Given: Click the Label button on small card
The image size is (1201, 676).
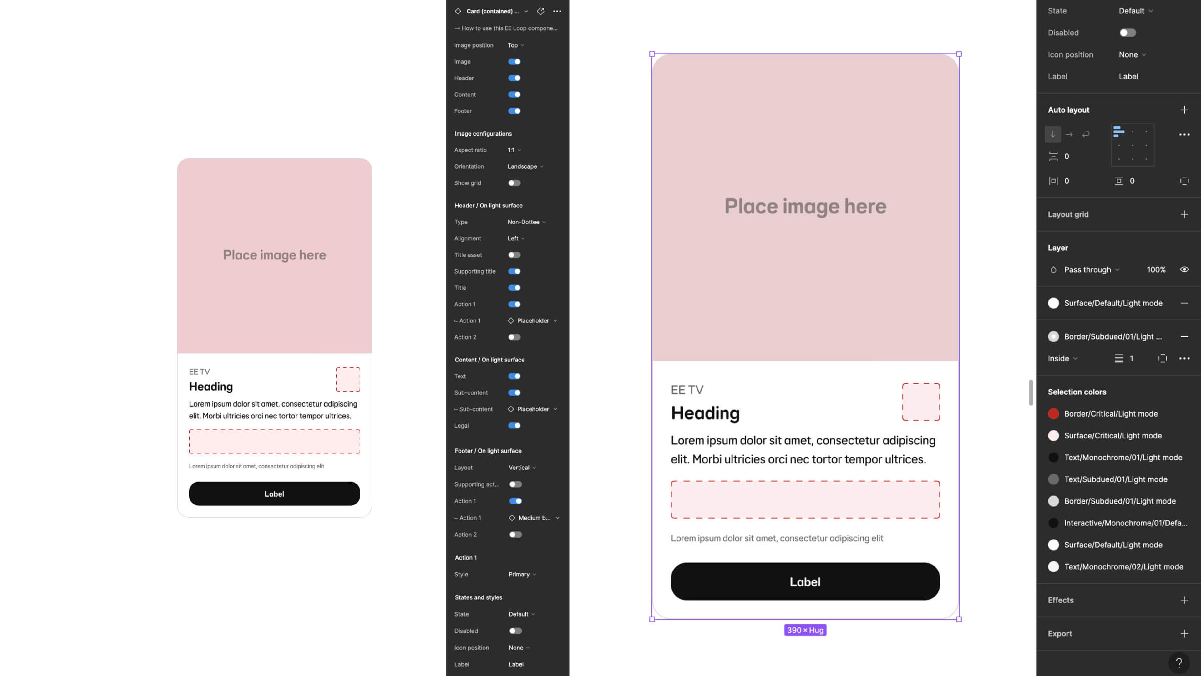Looking at the screenshot, I should 274,494.
